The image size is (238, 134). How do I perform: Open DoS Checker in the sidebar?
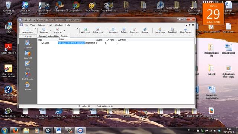28,76
